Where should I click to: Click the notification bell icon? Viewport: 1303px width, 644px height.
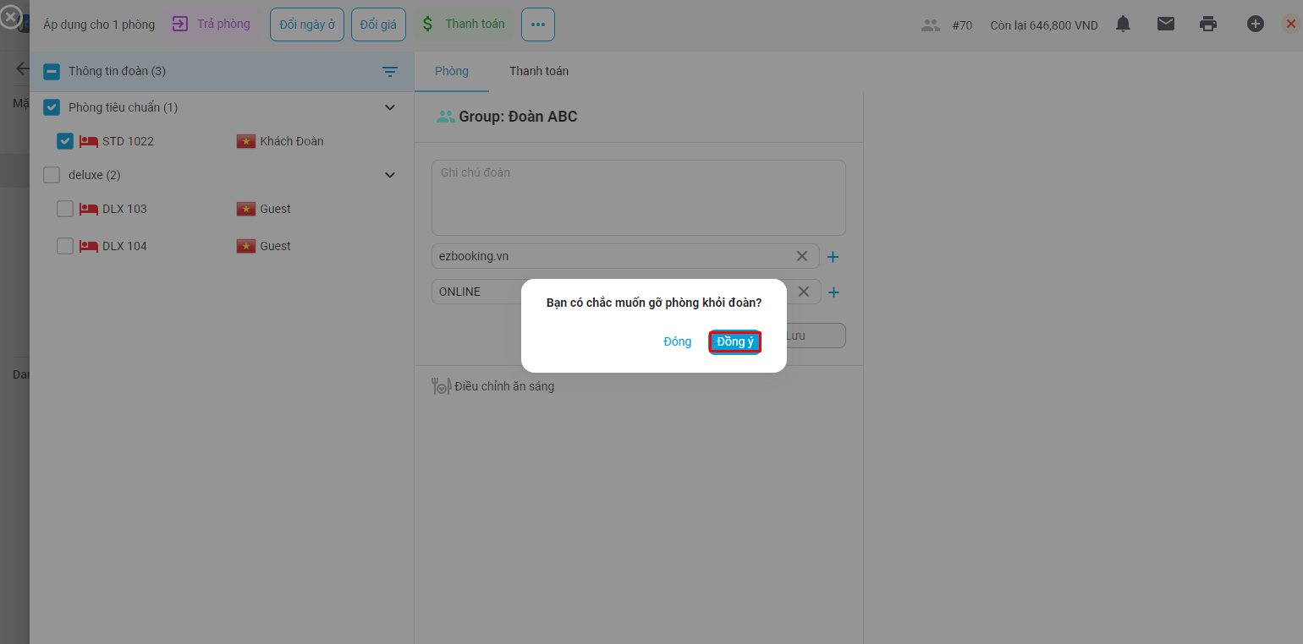coord(1123,25)
